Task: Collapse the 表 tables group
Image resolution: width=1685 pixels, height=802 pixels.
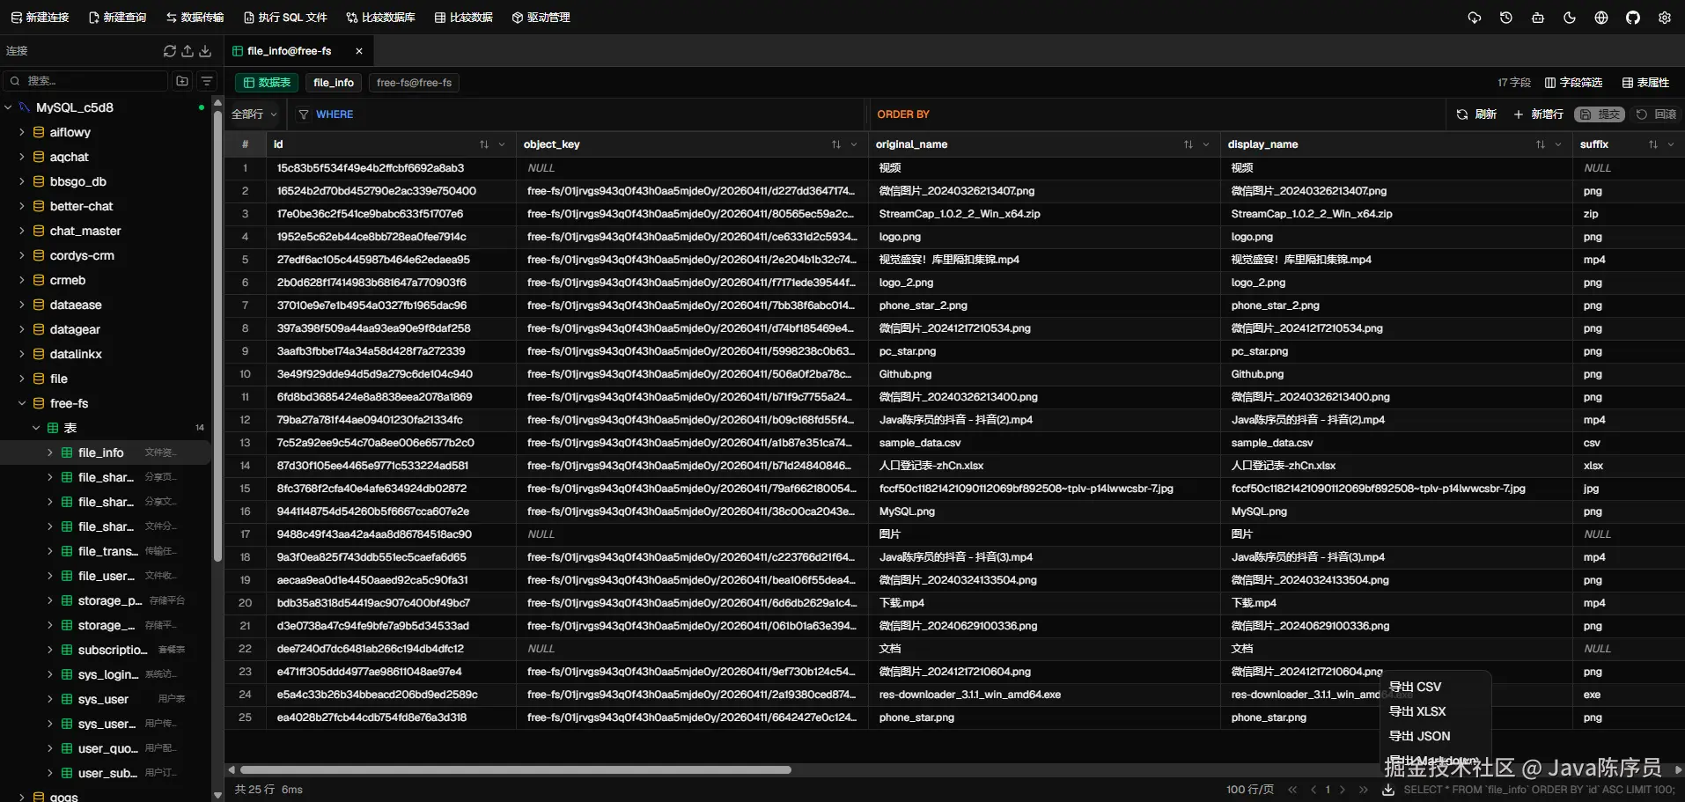Action: click(x=36, y=428)
